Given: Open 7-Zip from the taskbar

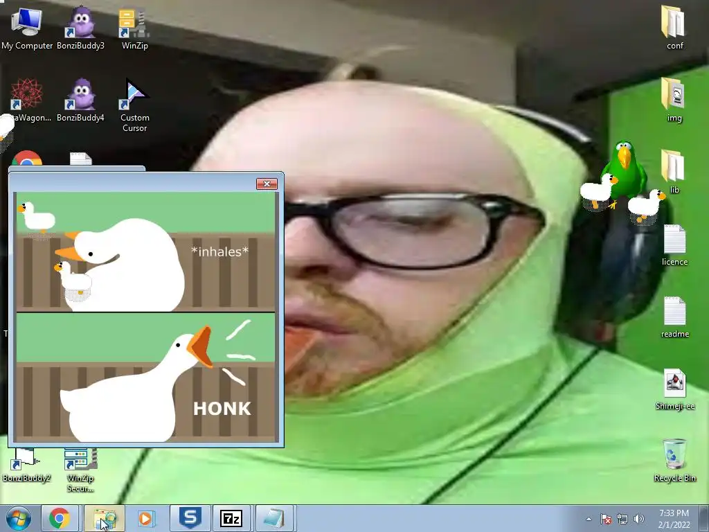Looking at the screenshot, I should 231,518.
